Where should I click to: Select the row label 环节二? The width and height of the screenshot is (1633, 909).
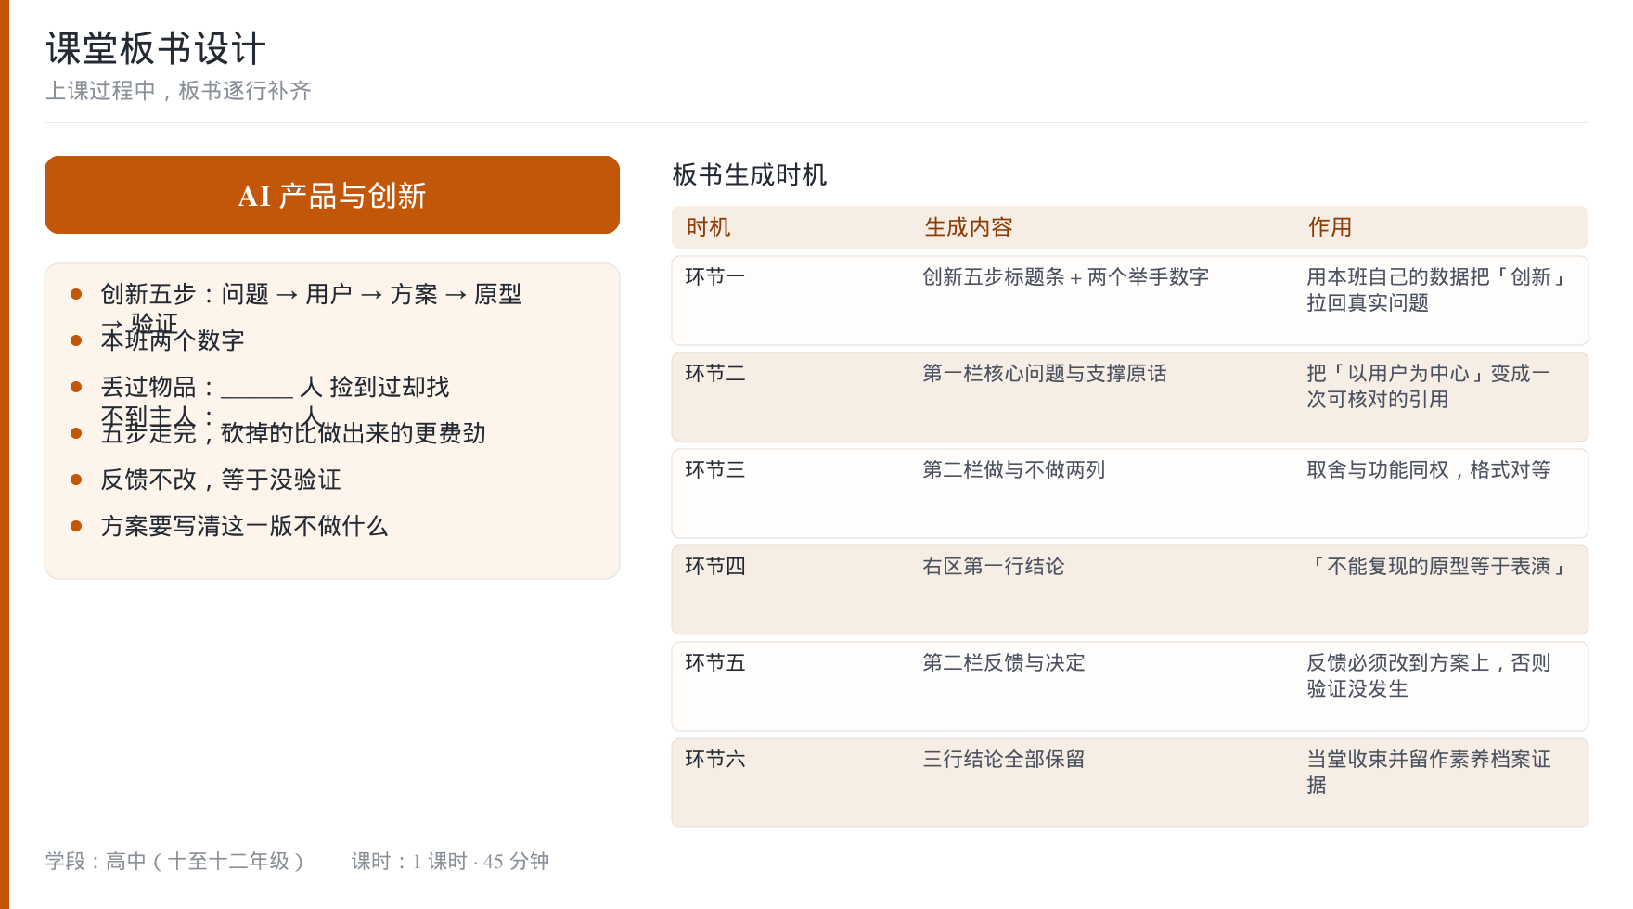point(715,373)
